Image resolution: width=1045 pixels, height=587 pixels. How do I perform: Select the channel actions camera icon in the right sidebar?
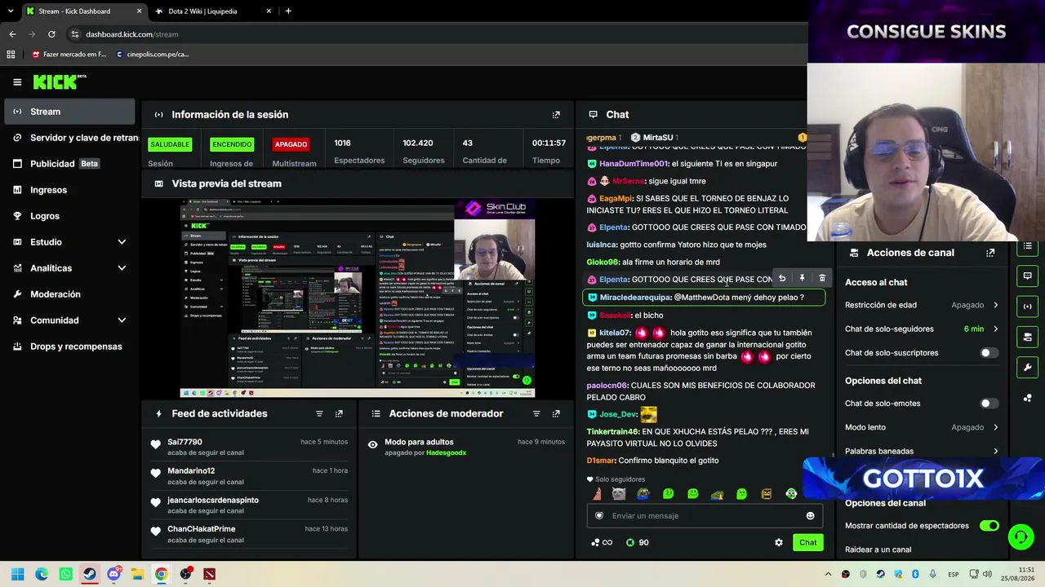click(1028, 337)
